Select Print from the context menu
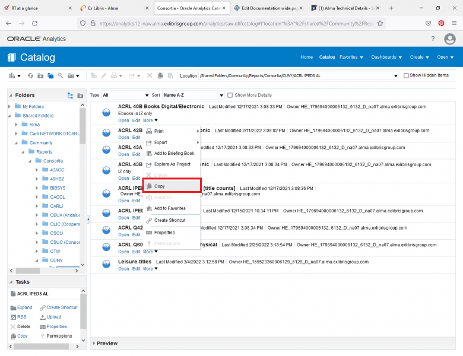Viewport: 463px width, 356px height. tap(172, 131)
